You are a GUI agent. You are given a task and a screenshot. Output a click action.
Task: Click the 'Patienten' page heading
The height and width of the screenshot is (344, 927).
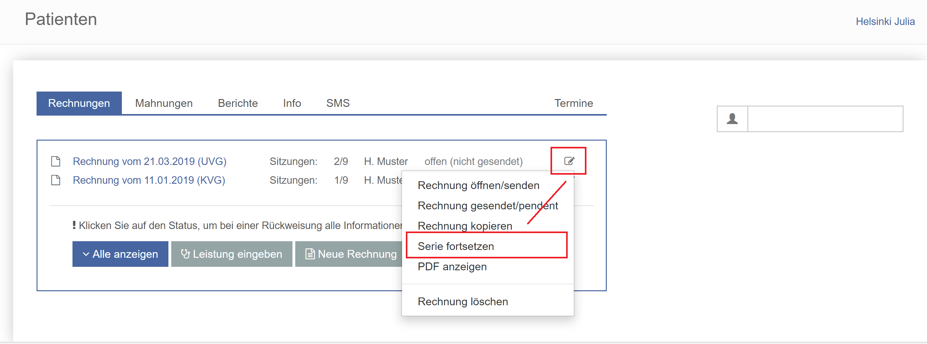pyautogui.click(x=61, y=19)
